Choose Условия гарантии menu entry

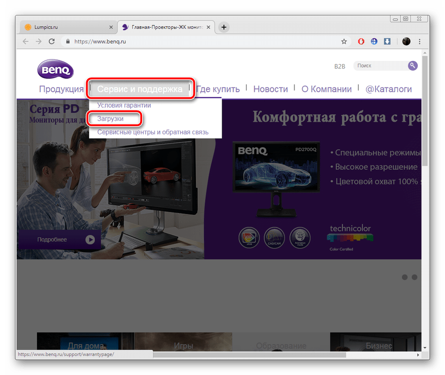coord(124,105)
